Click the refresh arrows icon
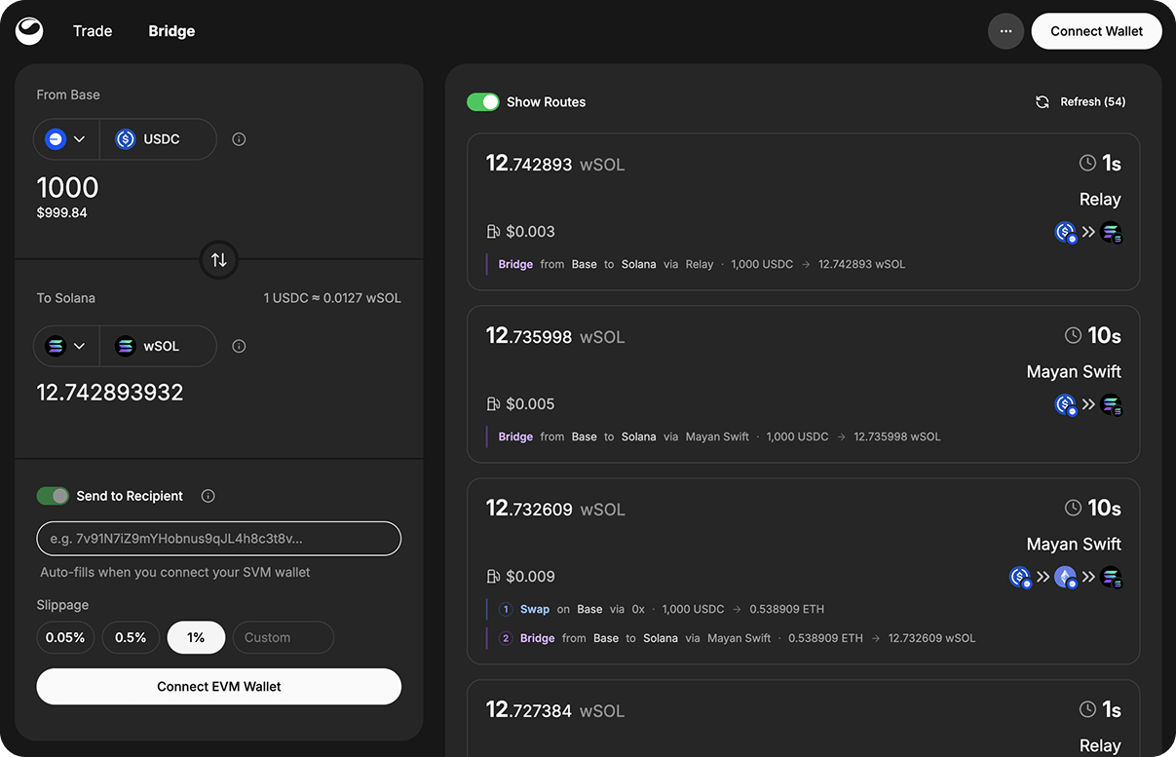The height and width of the screenshot is (757, 1176). pyautogui.click(x=1043, y=102)
